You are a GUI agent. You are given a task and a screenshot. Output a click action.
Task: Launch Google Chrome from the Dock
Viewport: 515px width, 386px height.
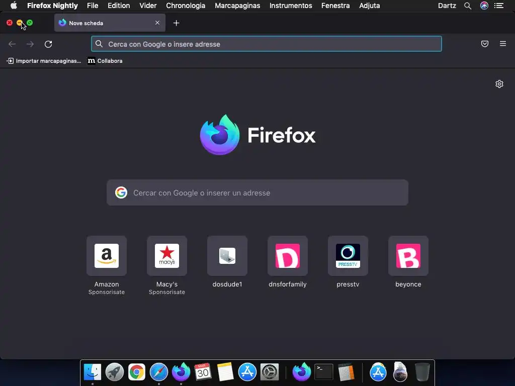(x=137, y=372)
